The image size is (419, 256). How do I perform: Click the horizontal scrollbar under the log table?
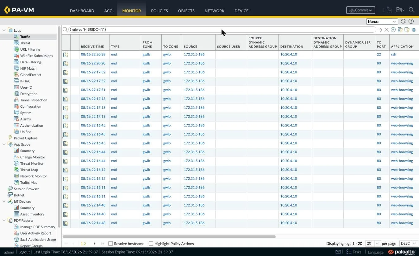click(169, 237)
